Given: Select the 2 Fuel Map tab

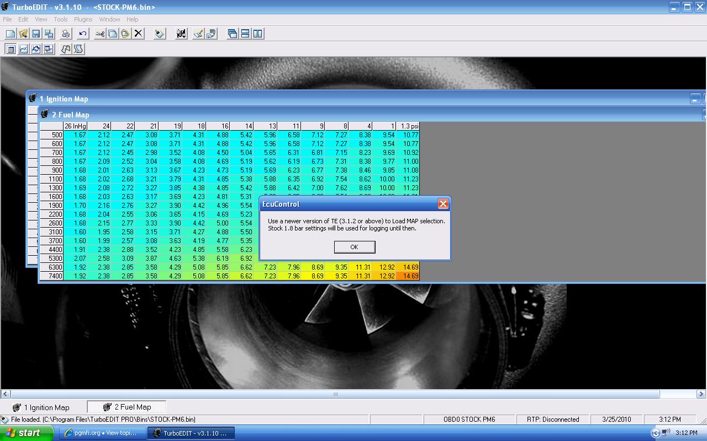Looking at the screenshot, I should tap(127, 407).
